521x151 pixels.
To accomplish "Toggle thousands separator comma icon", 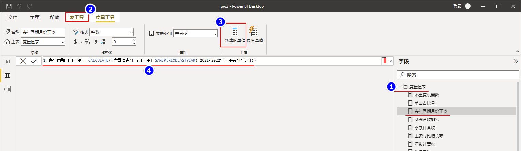I will [96, 42].
